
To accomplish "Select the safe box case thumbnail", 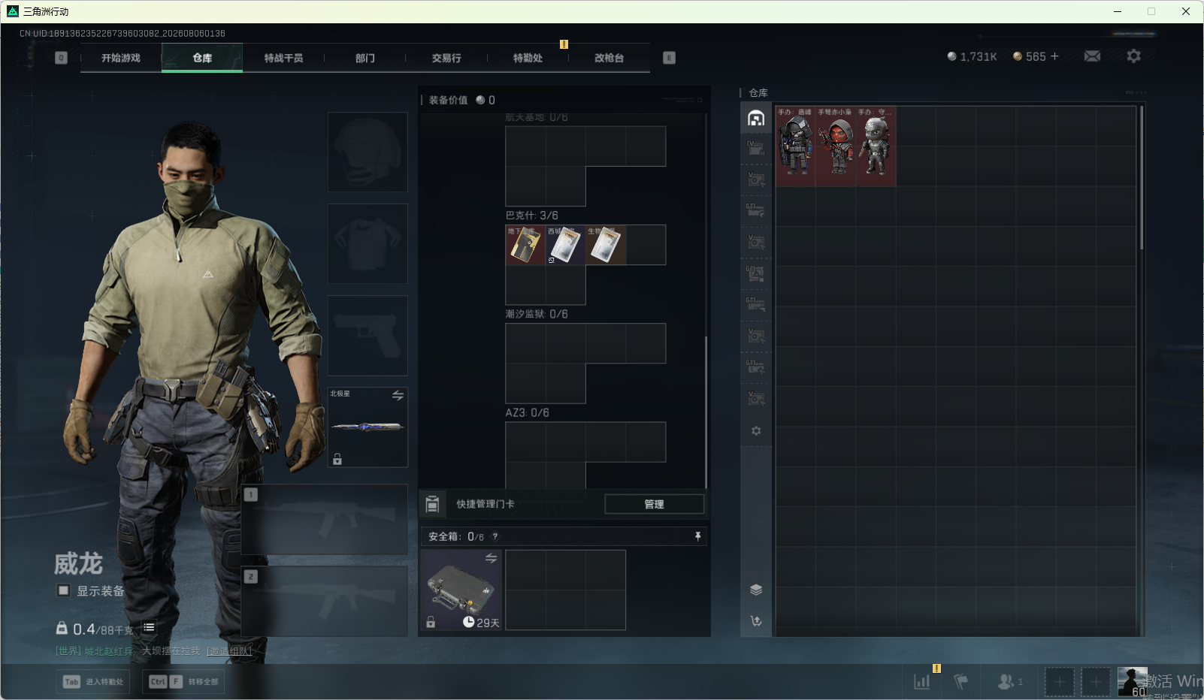I will click(x=461, y=590).
